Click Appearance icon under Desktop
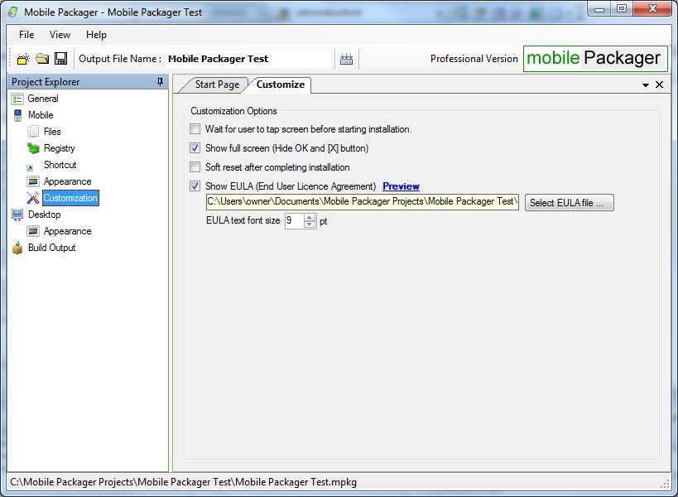Viewport: 678px width, 497px height. 33,231
